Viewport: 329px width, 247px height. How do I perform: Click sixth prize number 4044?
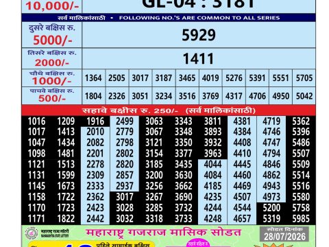click(212, 165)
